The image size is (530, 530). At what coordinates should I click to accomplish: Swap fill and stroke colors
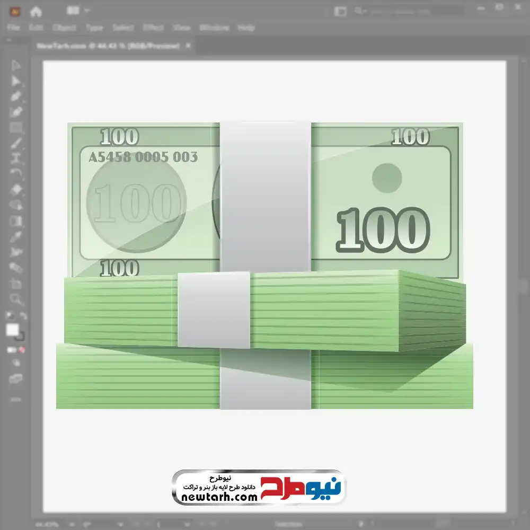click(x=23, y=316)
